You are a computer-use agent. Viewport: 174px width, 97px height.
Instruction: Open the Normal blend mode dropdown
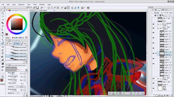click(x=157, y=13)
